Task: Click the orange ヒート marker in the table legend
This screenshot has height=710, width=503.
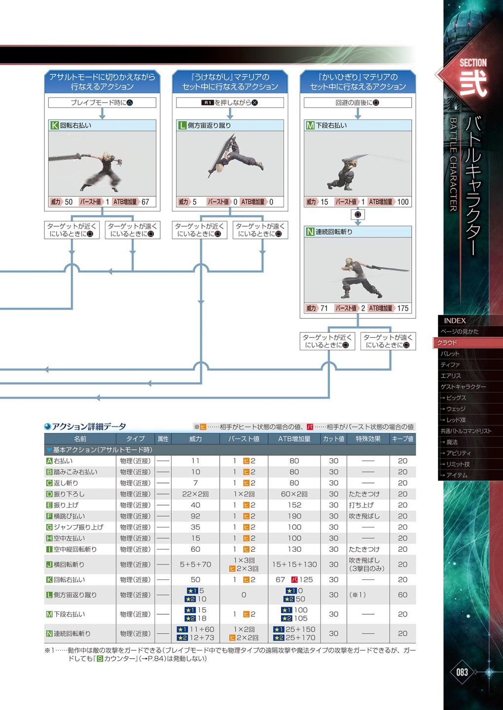Action: click(x=203, y=427)
